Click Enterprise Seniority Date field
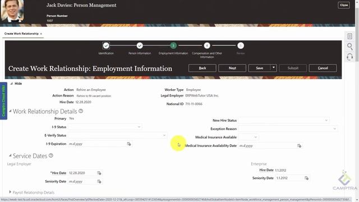The height and width of the screenshot is (202, 359). click(289, 178)
